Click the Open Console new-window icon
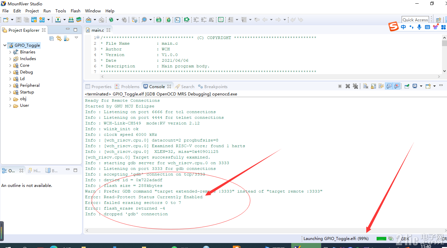Screen dimensions: 447x248 tap(428, 86)
